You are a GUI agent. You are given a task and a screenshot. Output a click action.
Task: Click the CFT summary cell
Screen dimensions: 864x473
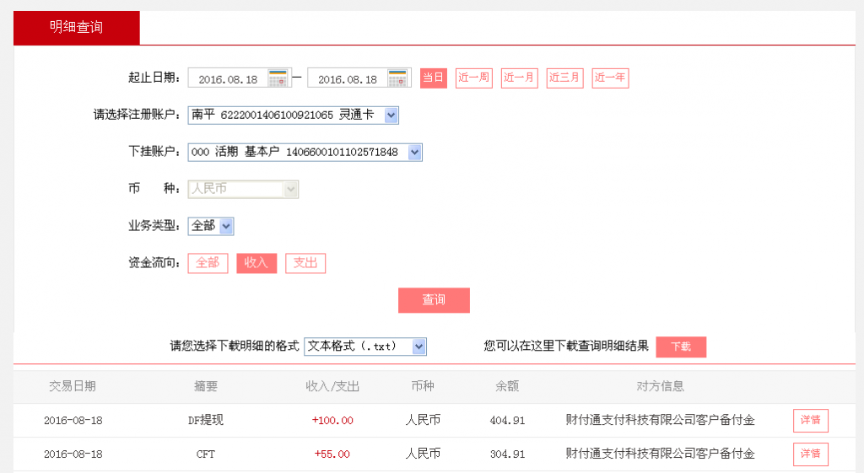point(206,454)
